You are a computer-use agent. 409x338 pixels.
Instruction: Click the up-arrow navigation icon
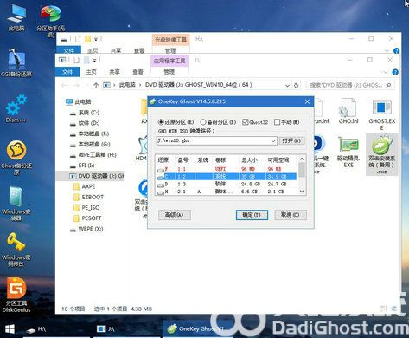pos(96,85)
